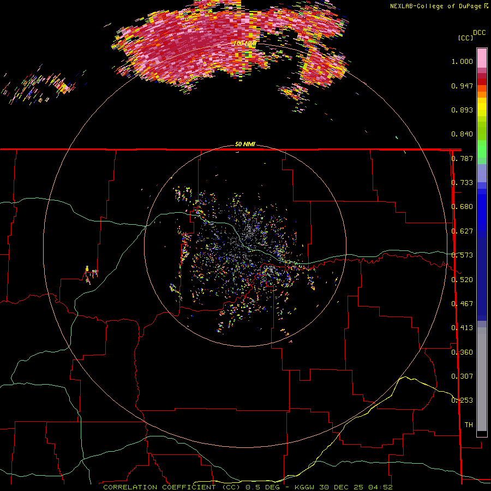491x491 pixels.
Task: Click the isolated echo cluster west of radar
Action: 91,274
